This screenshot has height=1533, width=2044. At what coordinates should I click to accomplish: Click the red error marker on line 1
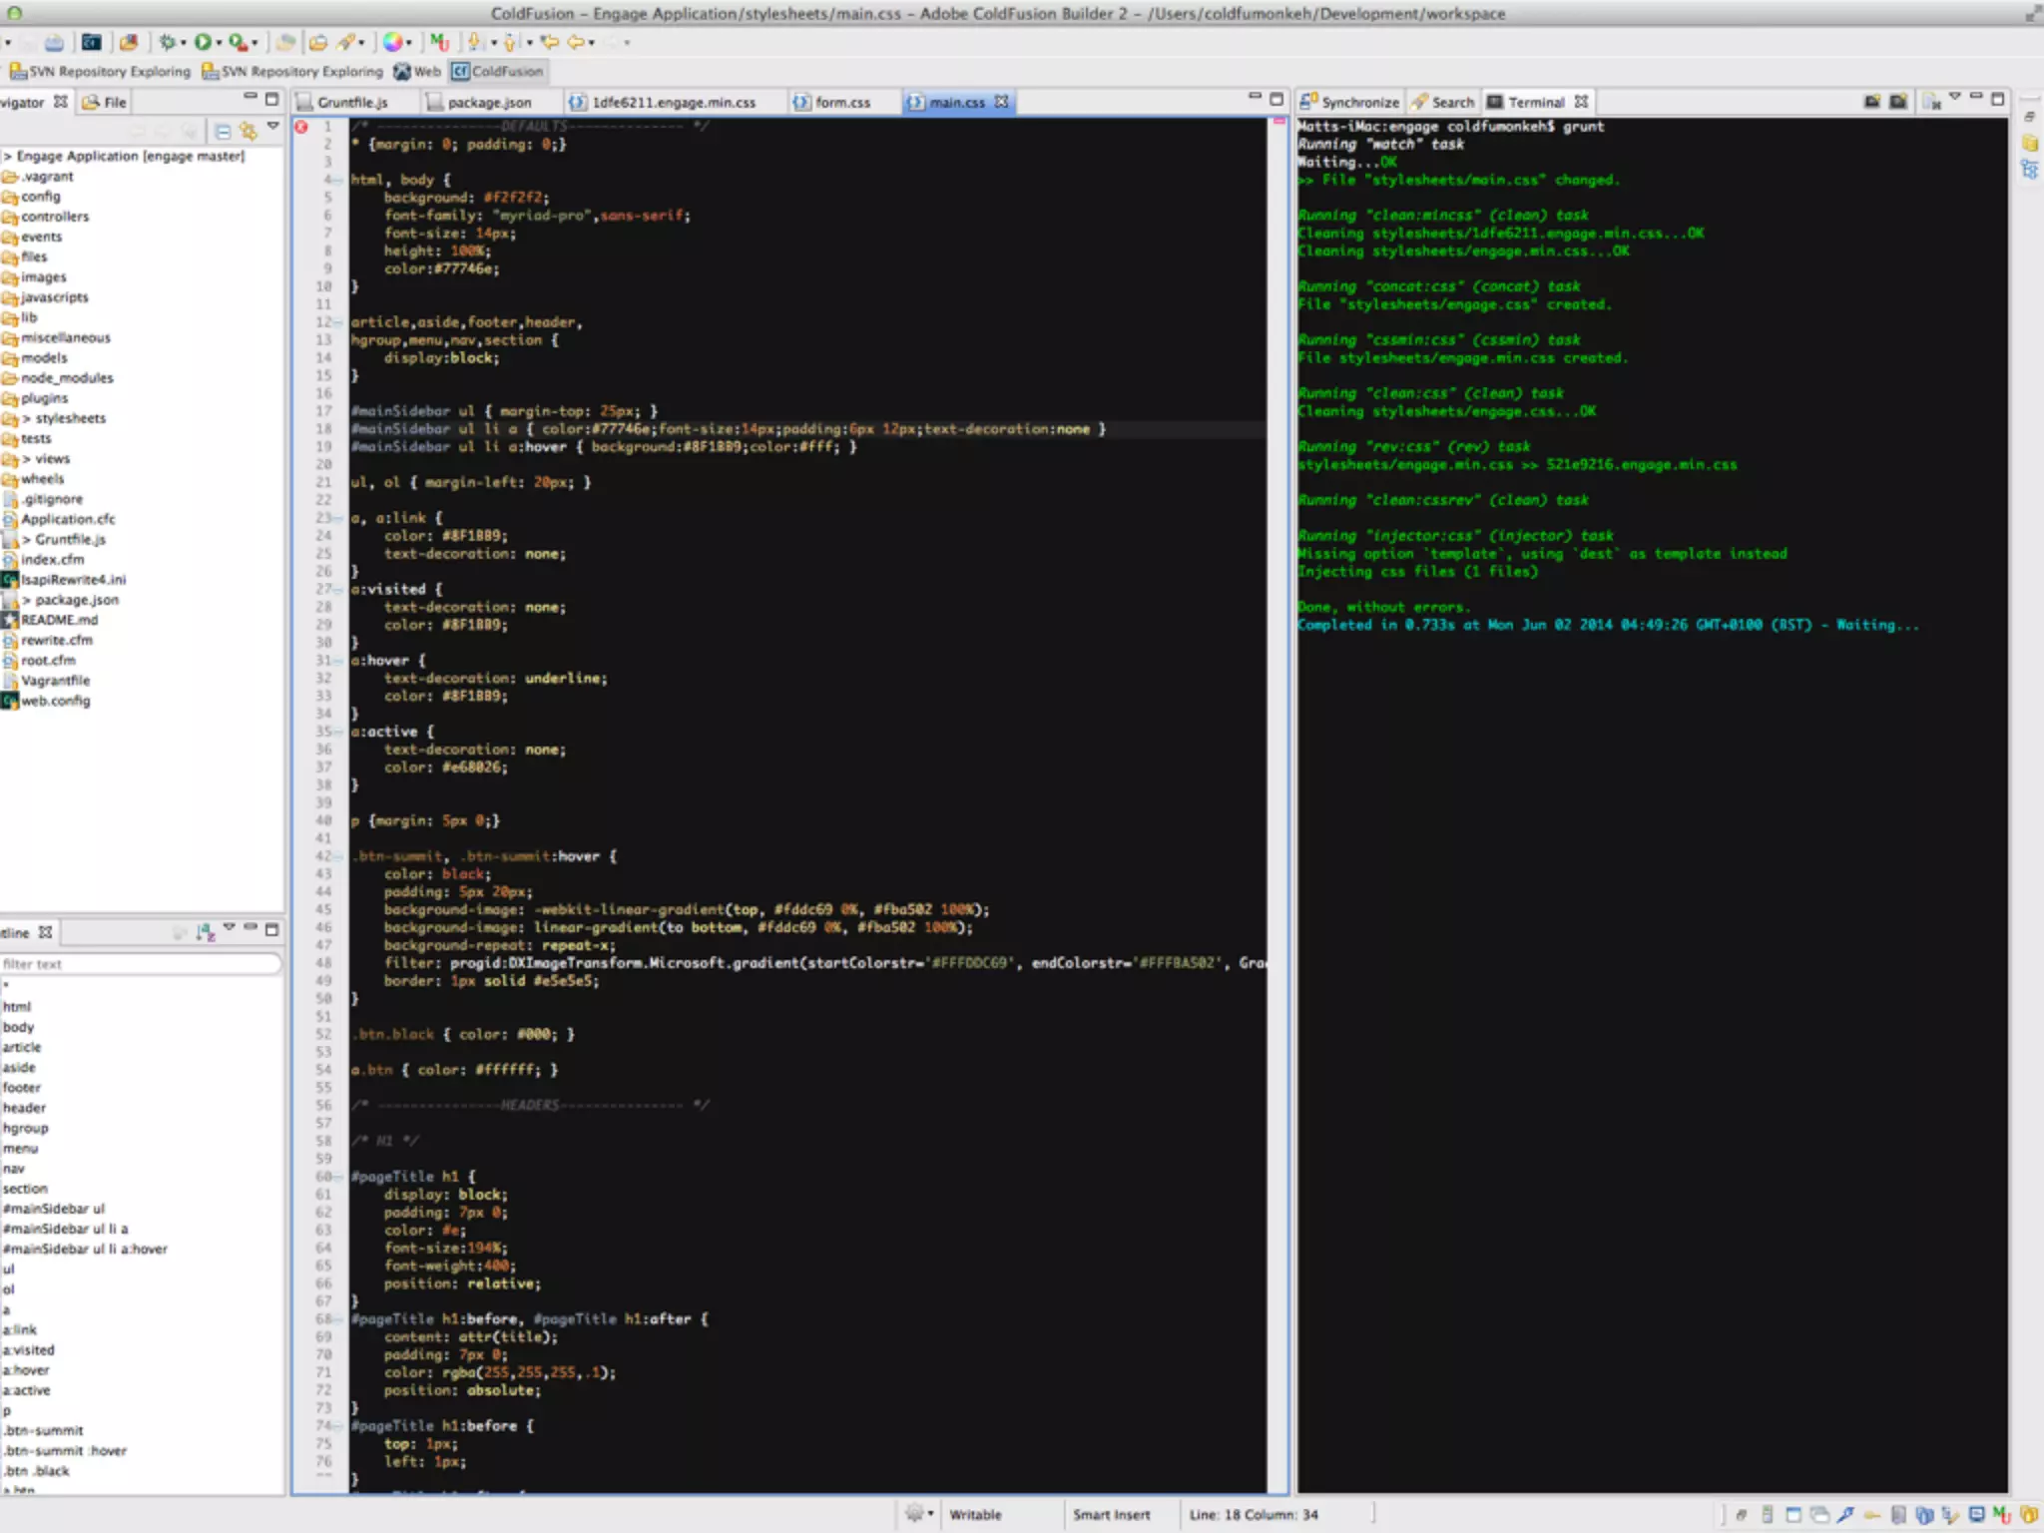coord(301,127)
